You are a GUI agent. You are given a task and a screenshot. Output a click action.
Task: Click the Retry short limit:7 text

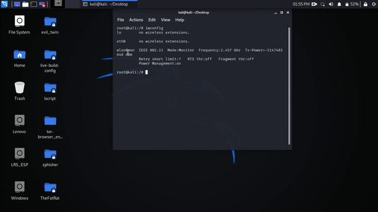(159, 59)
